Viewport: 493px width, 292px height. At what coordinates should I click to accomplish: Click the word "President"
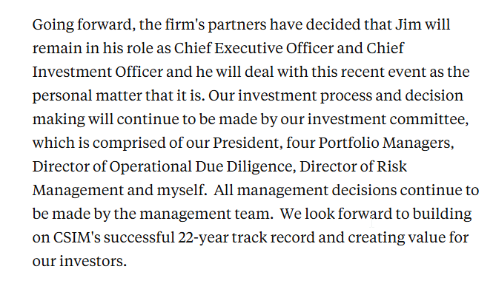245,143
